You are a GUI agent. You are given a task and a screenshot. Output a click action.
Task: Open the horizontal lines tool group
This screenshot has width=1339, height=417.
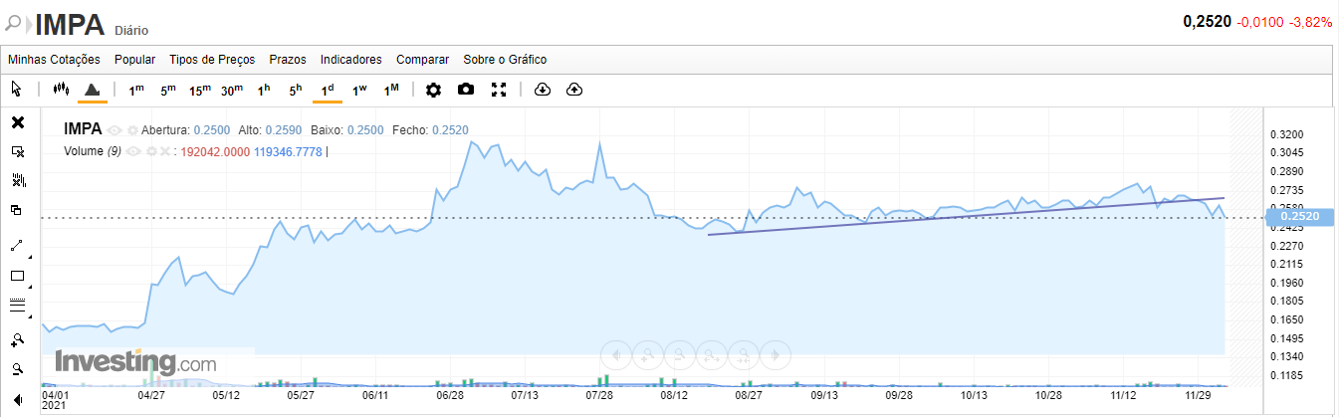point(17,306)
